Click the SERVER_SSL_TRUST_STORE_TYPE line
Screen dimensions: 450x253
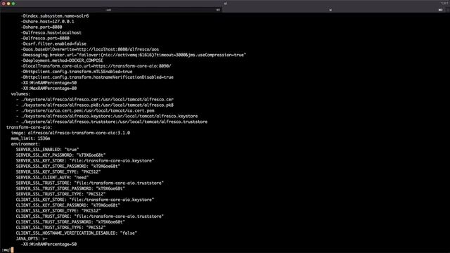(x=61, y=194)
